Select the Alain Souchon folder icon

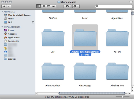pos(53,71)
